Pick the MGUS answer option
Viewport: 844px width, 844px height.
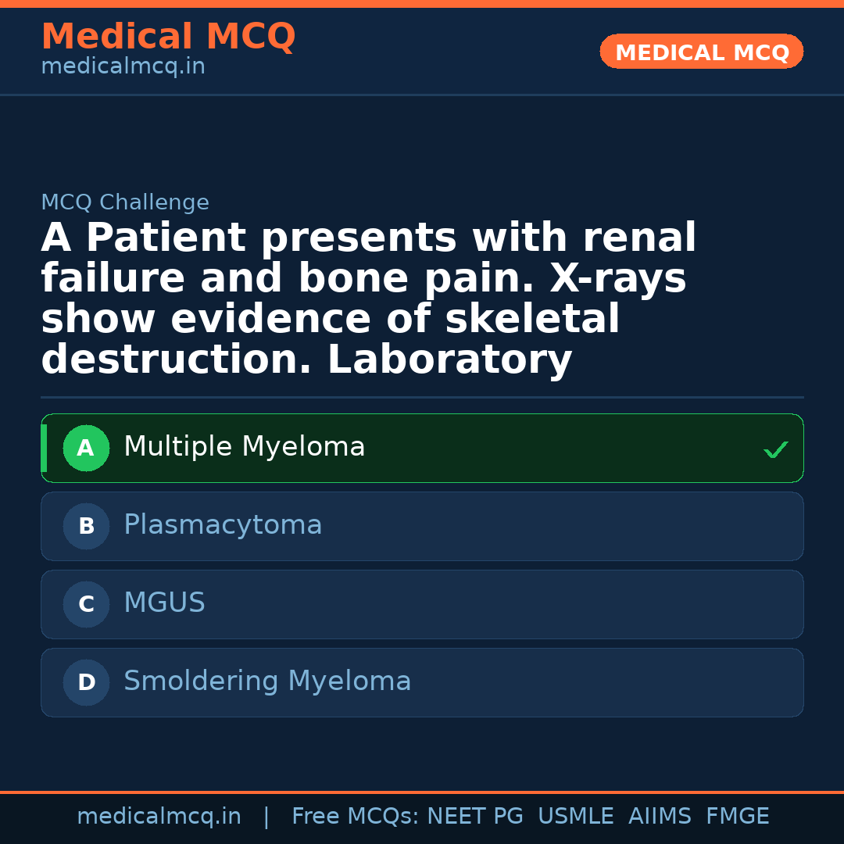(x=164, y=603)
